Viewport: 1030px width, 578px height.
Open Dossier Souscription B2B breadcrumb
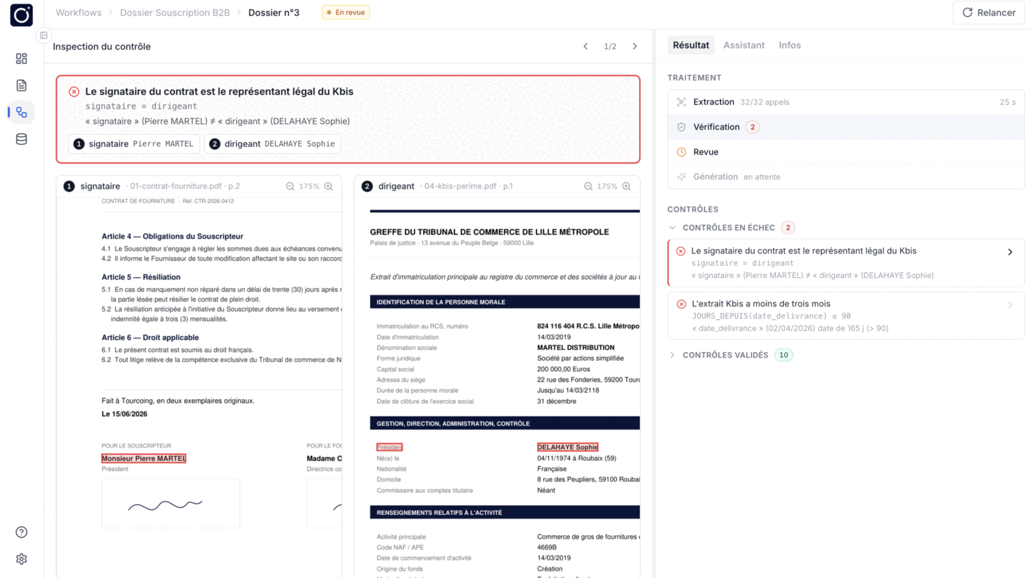[175, 12]
